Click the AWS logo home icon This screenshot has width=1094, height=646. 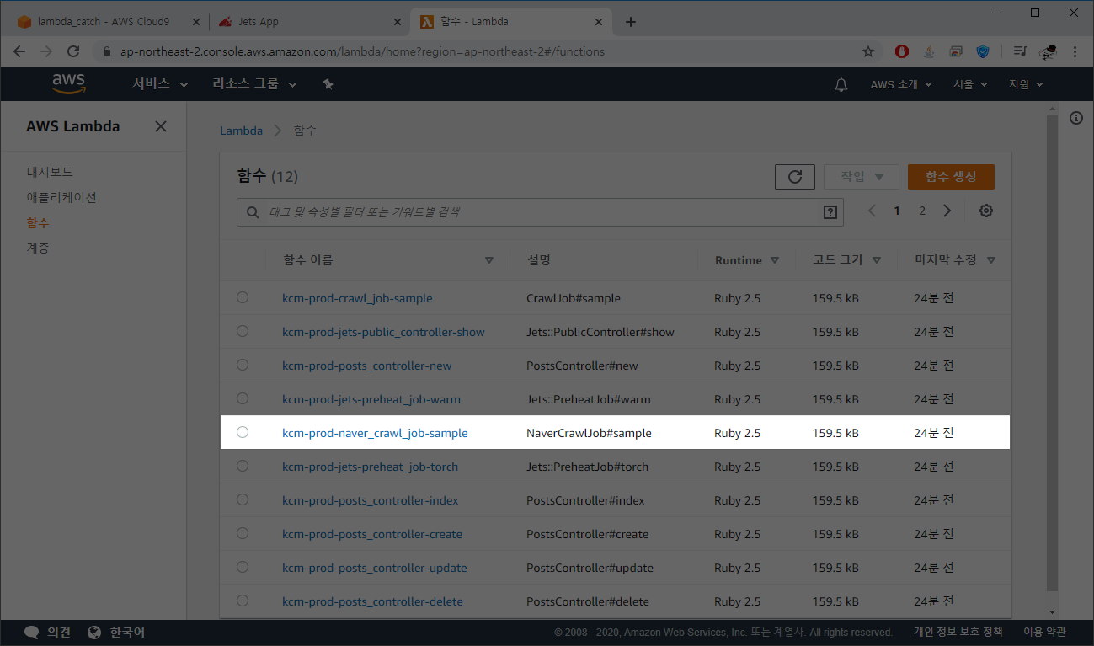[x=68, y=83]
